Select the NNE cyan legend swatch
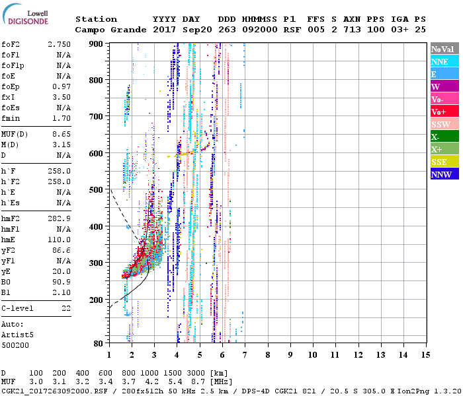This screenshot has width=463, height=396. 444,61
